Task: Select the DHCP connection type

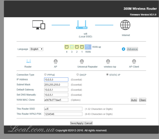Action: [x=78, y=75]
